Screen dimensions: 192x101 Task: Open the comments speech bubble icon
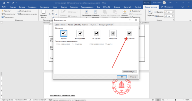(x=183, y=7)
